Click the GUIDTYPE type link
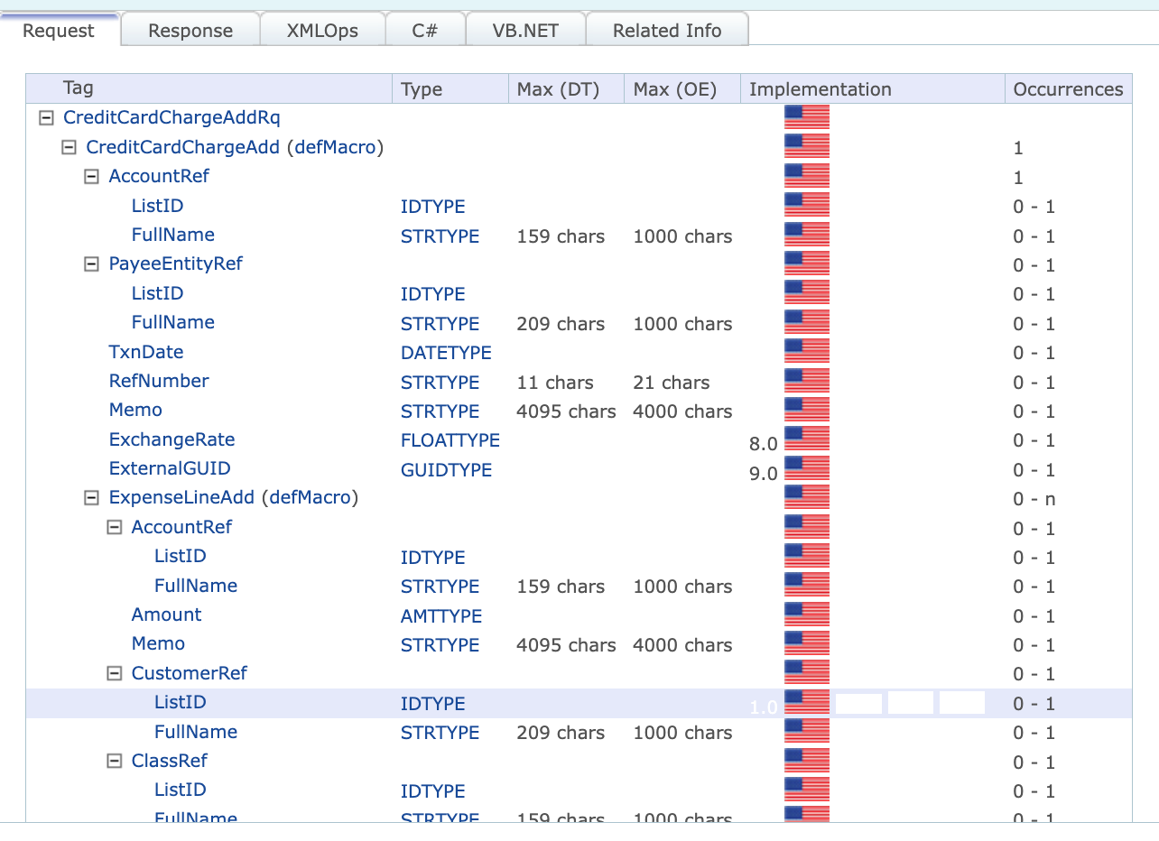 pos(446,470)
